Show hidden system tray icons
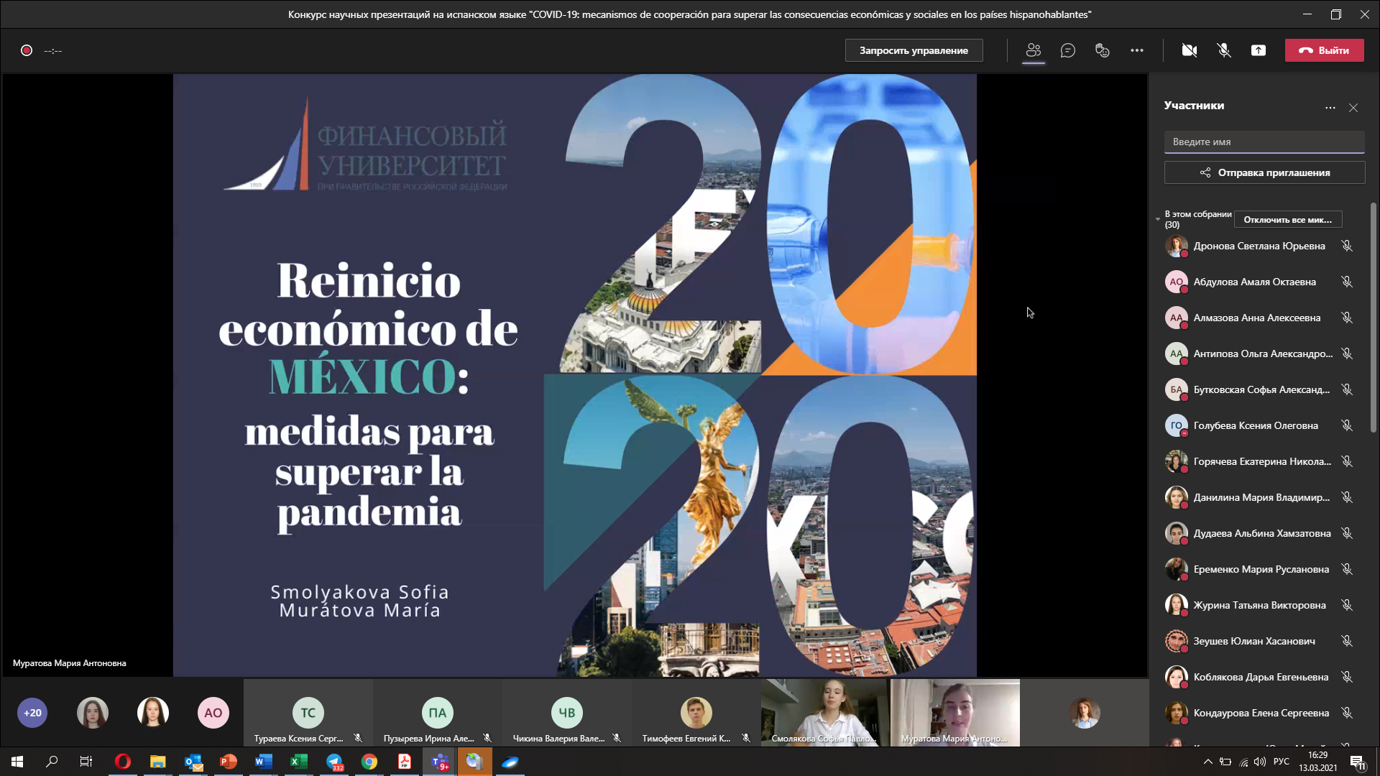Screen dimensions: 1380x776 pos(1208,762)
